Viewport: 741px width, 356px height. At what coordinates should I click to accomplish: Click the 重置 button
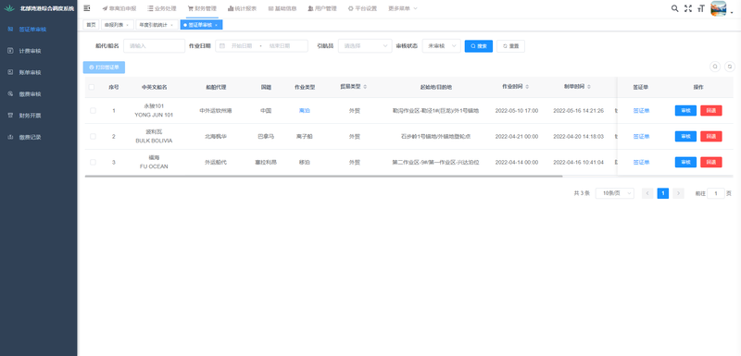click(x=510, y=45)
